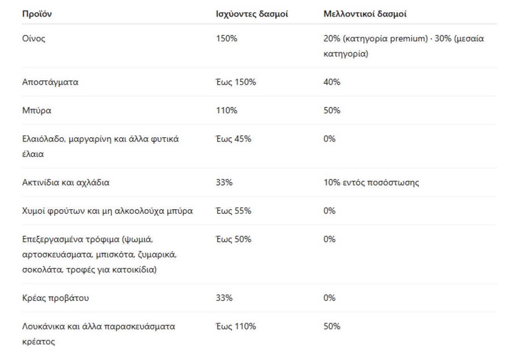Click the 110% current tariff for Μπύρα
The width and height of the screenshot is (506, 359).
pos(227,111)
